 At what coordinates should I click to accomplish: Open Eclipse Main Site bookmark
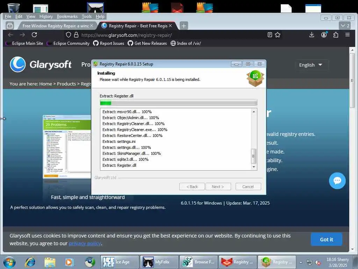(x=25, y=43)
